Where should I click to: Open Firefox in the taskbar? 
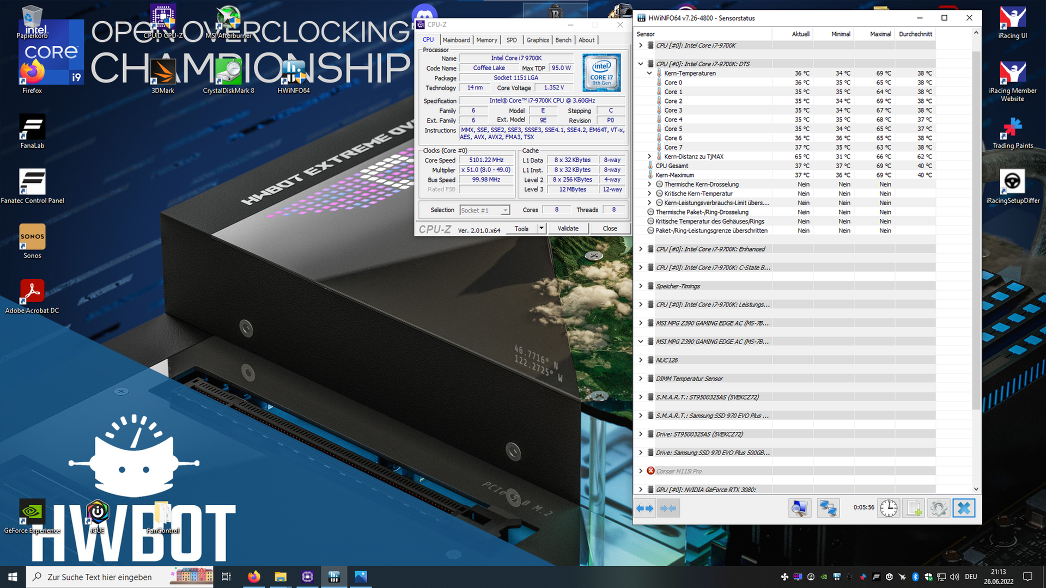[x=254, y=577]
